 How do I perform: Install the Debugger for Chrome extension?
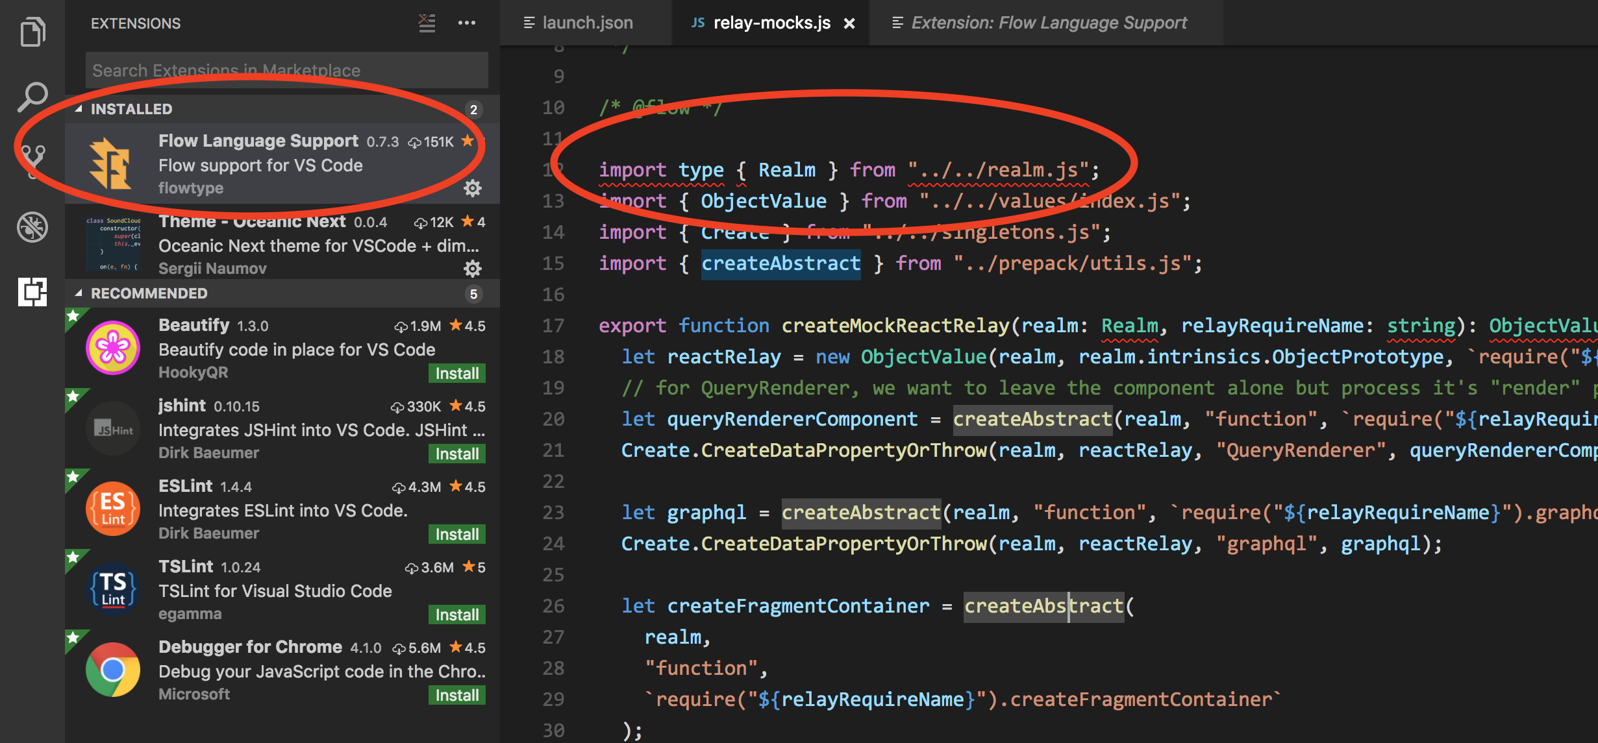tap(456, 694)
